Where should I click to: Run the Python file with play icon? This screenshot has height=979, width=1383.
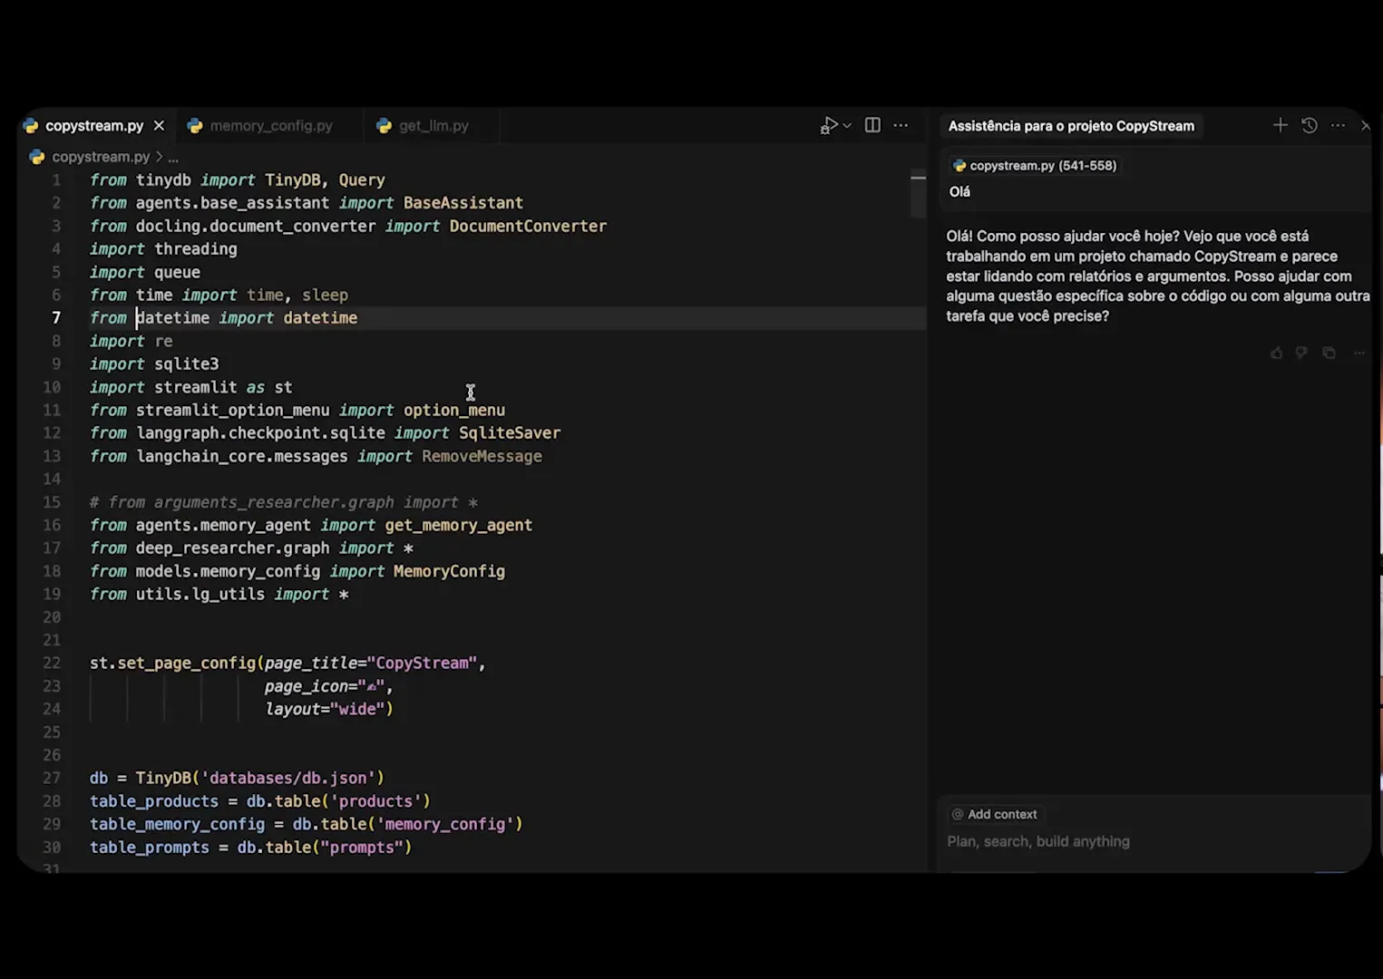(x=829, y=126)
